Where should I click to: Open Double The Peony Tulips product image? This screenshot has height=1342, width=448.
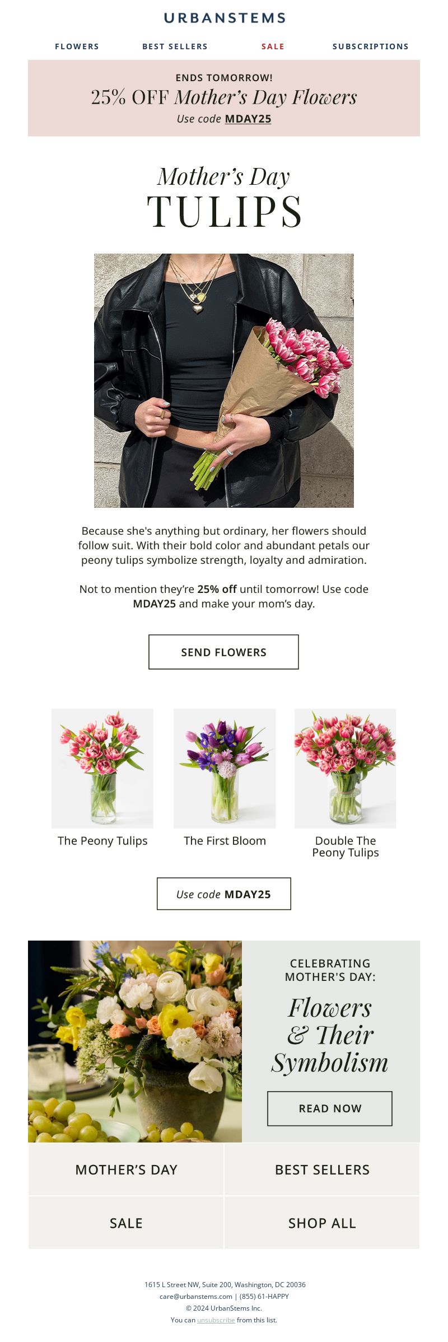[346, 768]
